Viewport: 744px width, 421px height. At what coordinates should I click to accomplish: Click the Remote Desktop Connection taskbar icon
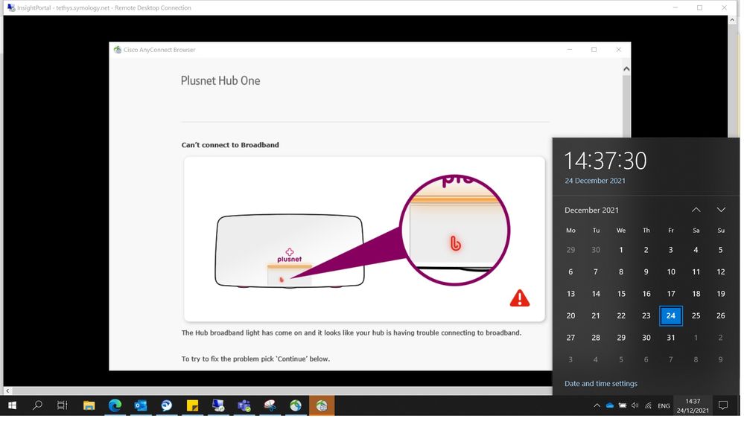tap(218, 405)
